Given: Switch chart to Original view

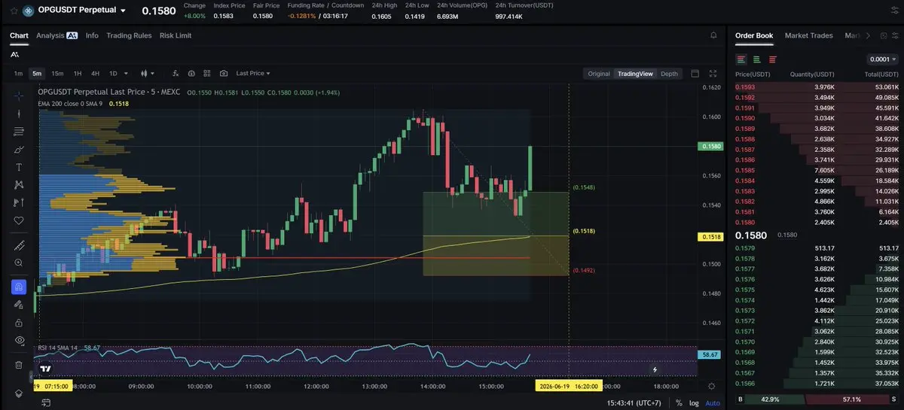Looking at the screenshot, I should click(x=599, y=74).
